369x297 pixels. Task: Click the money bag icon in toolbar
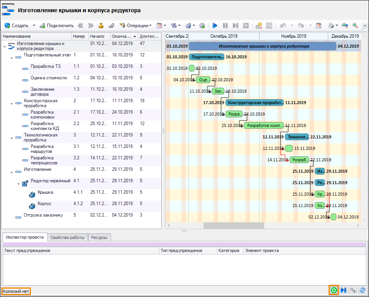[x=101, y=26]
